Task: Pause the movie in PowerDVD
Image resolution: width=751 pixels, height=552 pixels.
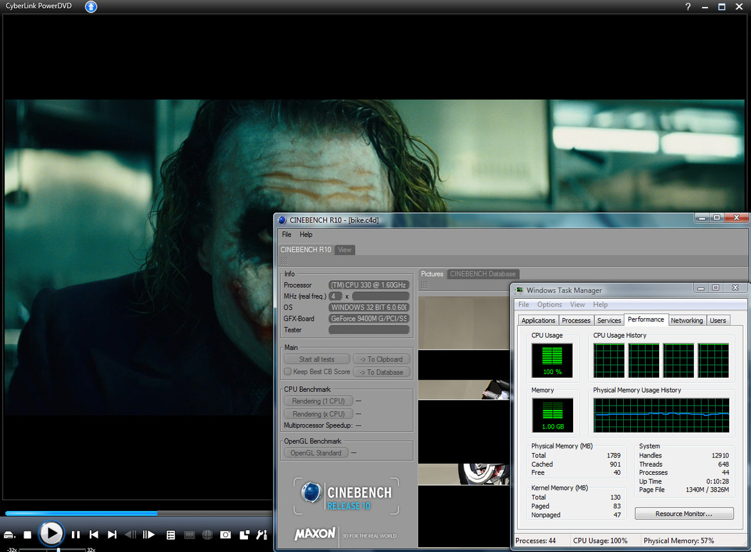Action: (x=76, y=535)
